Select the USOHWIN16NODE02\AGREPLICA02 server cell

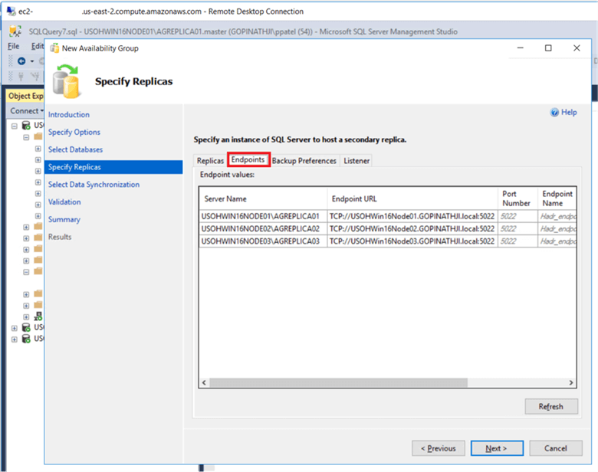point(263,229)
